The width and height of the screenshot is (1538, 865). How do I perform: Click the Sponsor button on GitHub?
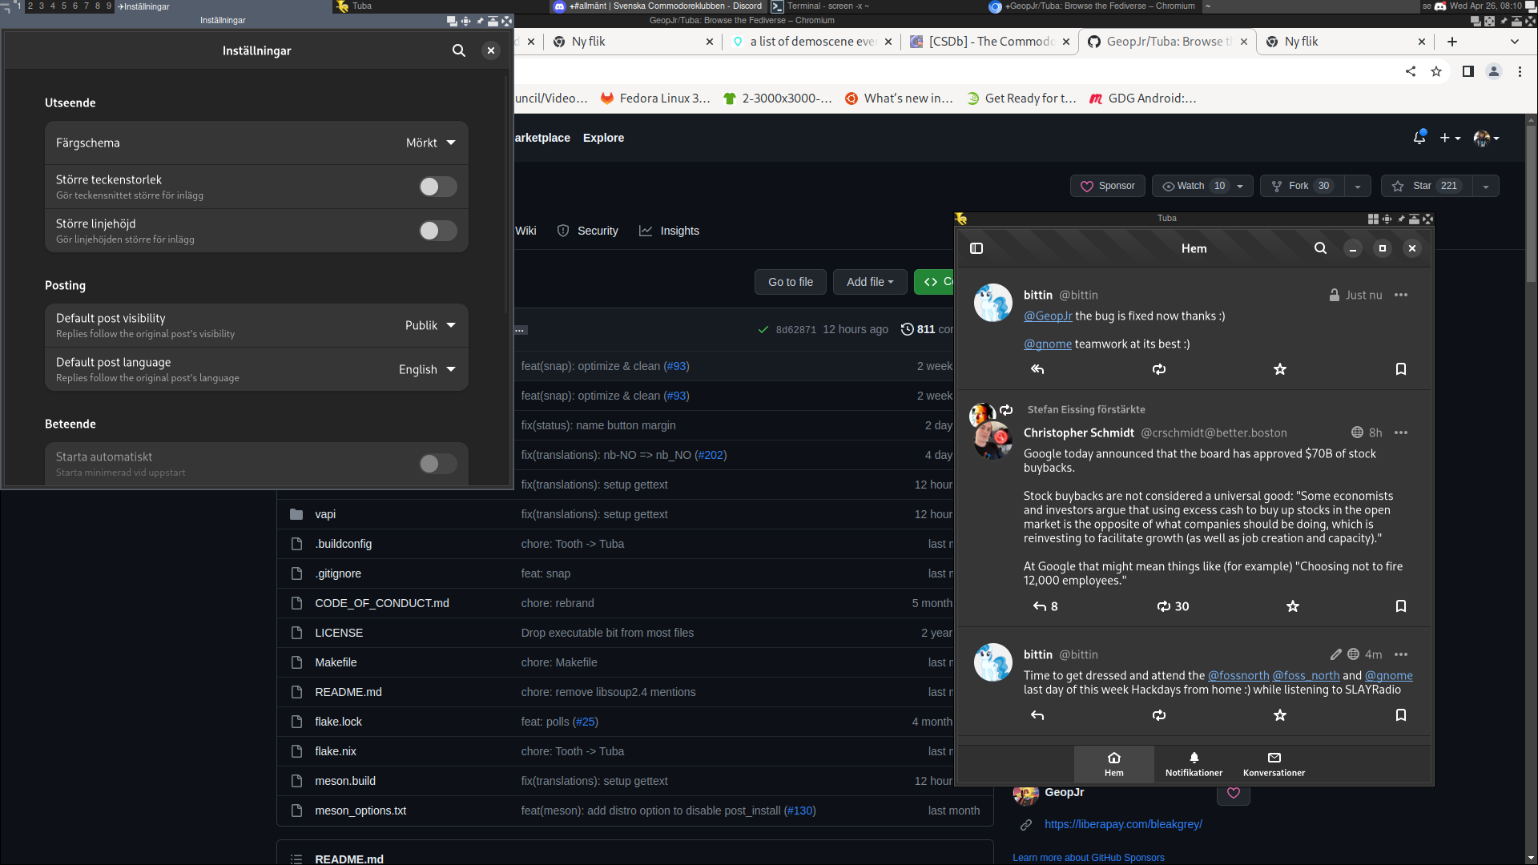pyautogui.click(x=1107, y=186)
